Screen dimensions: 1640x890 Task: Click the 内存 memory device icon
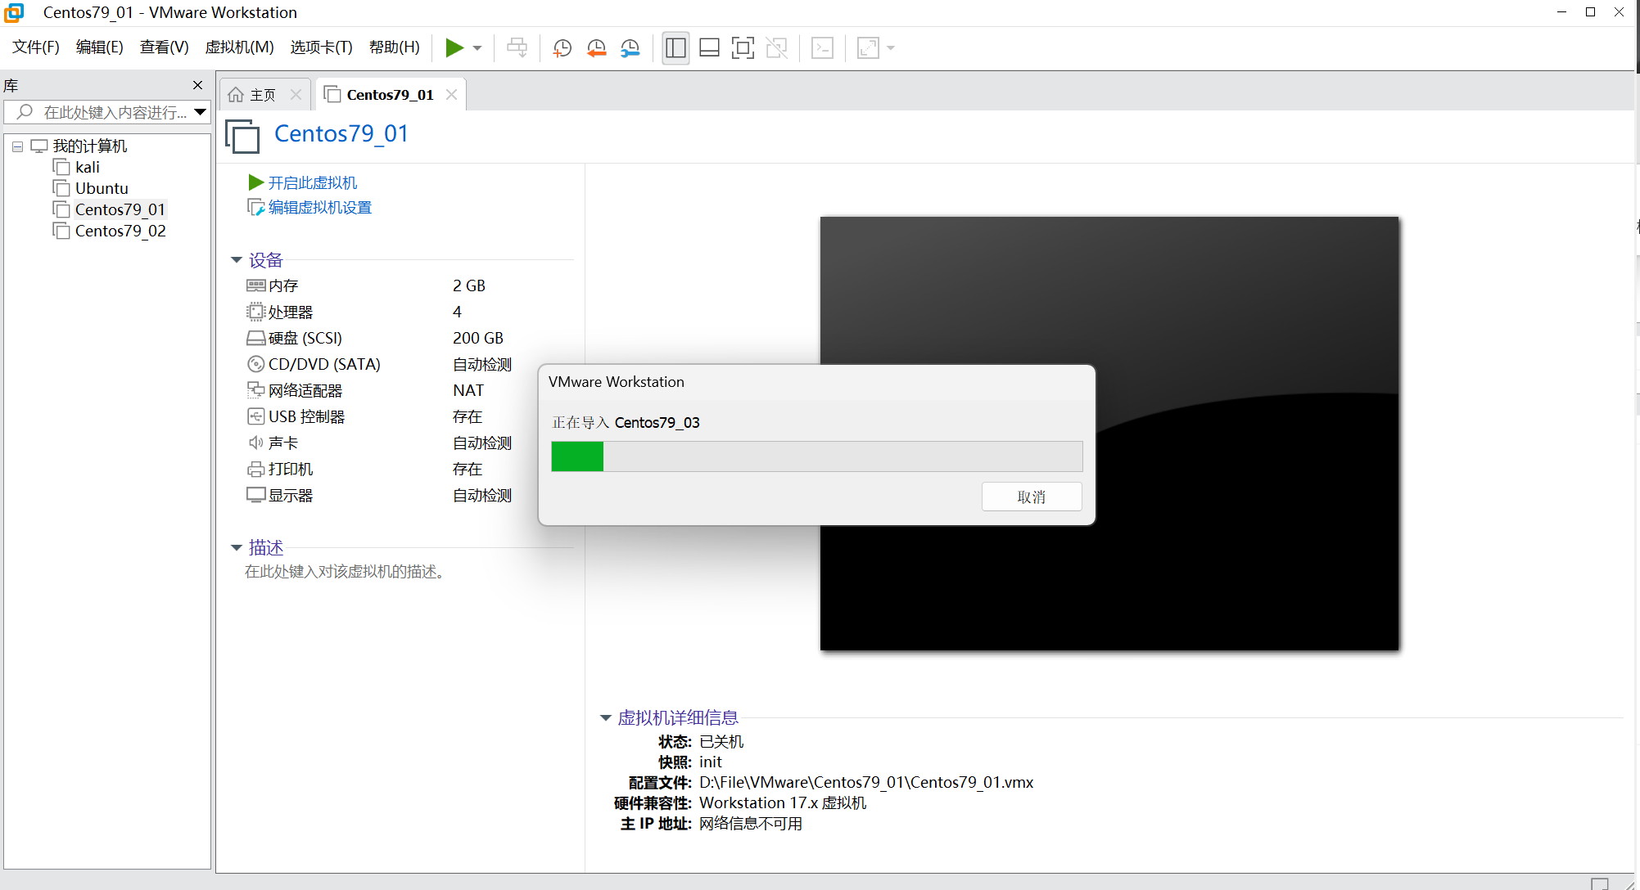coord(256,285)
